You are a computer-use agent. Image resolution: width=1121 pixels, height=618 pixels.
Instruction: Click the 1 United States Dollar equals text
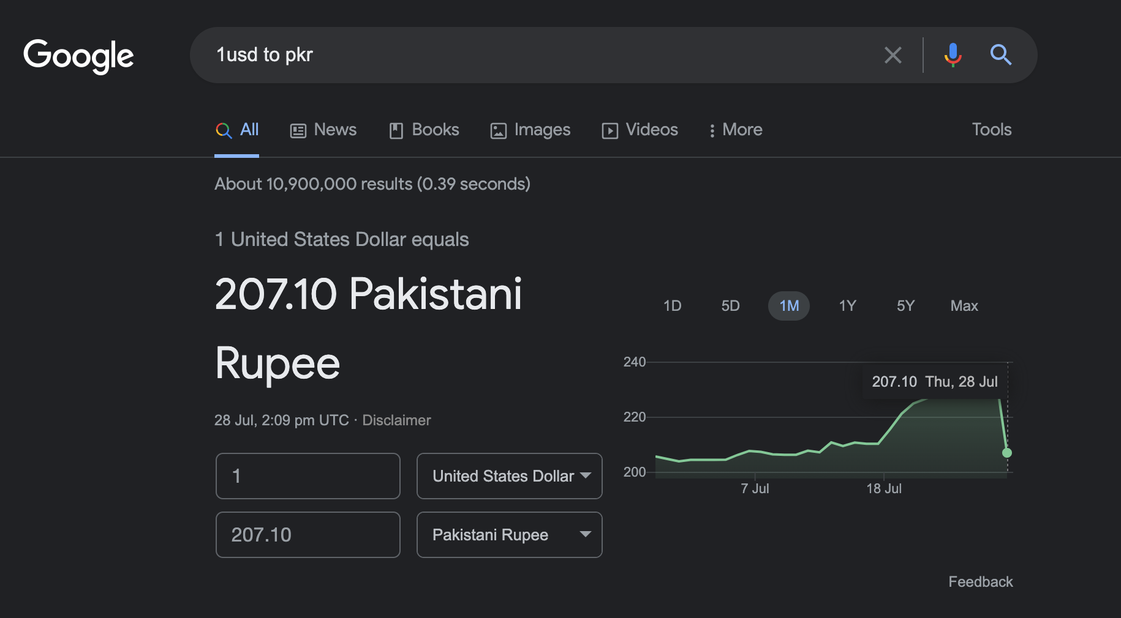point(342,239)
